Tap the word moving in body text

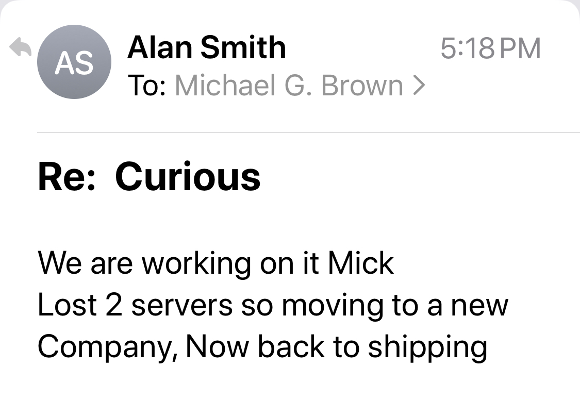coord(332,306)
